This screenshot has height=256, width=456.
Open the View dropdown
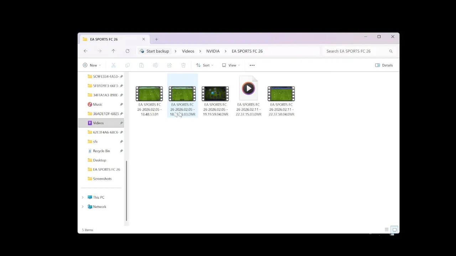pyautogui.click(x=231, y=65)
